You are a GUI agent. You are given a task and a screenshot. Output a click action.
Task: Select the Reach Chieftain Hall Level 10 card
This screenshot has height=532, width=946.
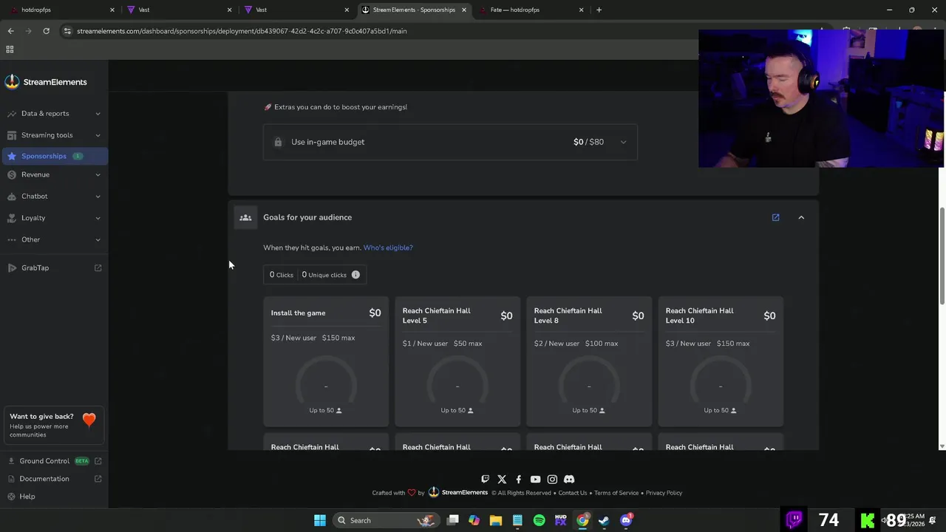[x=721, y=361]
